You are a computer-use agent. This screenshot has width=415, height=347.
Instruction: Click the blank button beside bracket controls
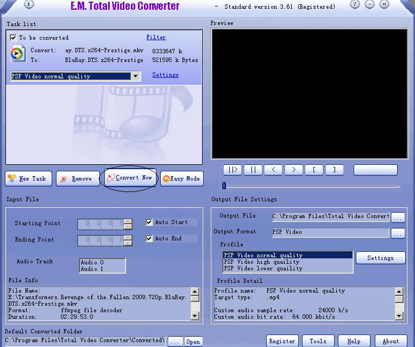[x=375, y=170]
